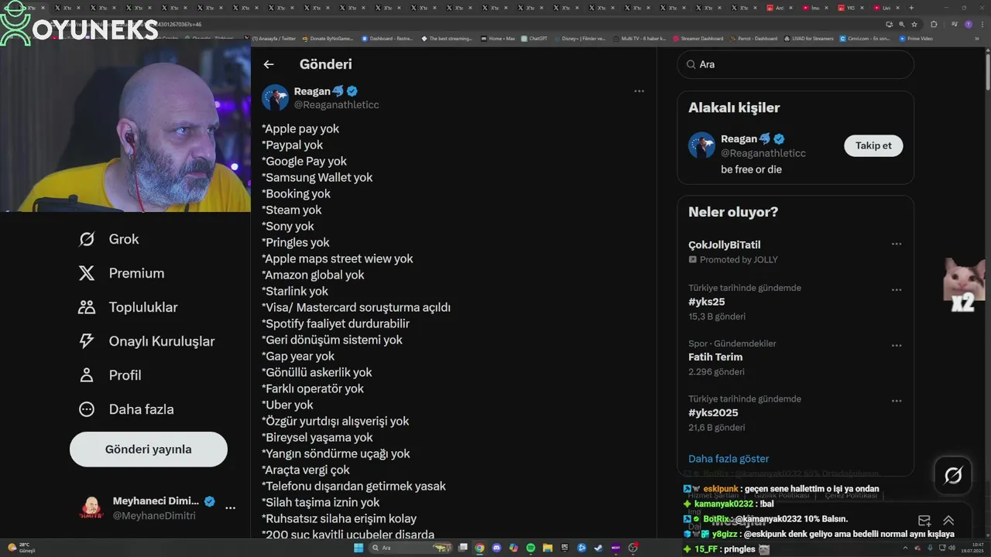Screen dimensions: 991x557
Task: Open the Chrome three-dot menu
Action: click(x=982, y=24)
